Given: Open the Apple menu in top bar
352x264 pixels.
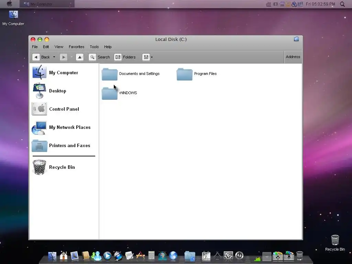Looking at the screenshot, I should (9, 4).
